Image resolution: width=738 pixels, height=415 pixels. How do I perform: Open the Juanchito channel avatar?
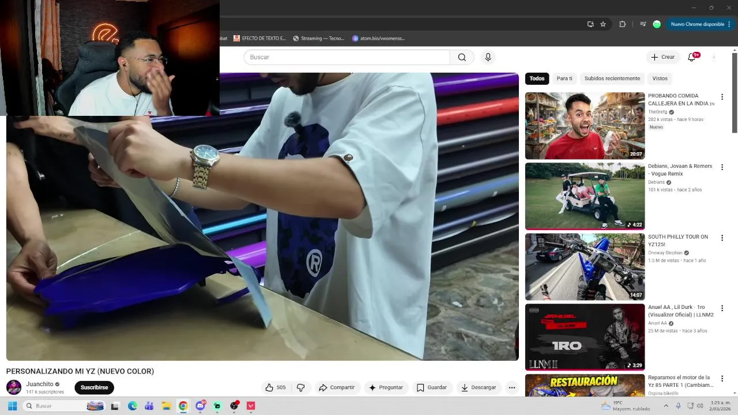tap(14, 387)
